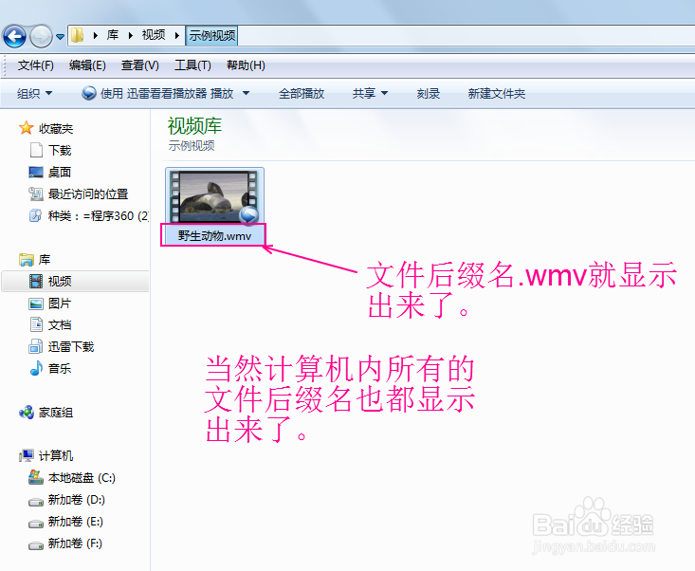Click 全部播放 toolbar button

(302, 94)
